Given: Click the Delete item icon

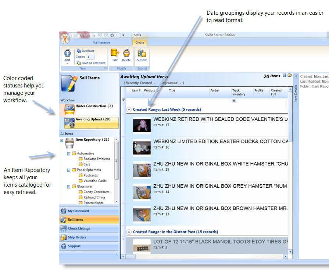Looking at the screenshot, I should pos(126,53).
